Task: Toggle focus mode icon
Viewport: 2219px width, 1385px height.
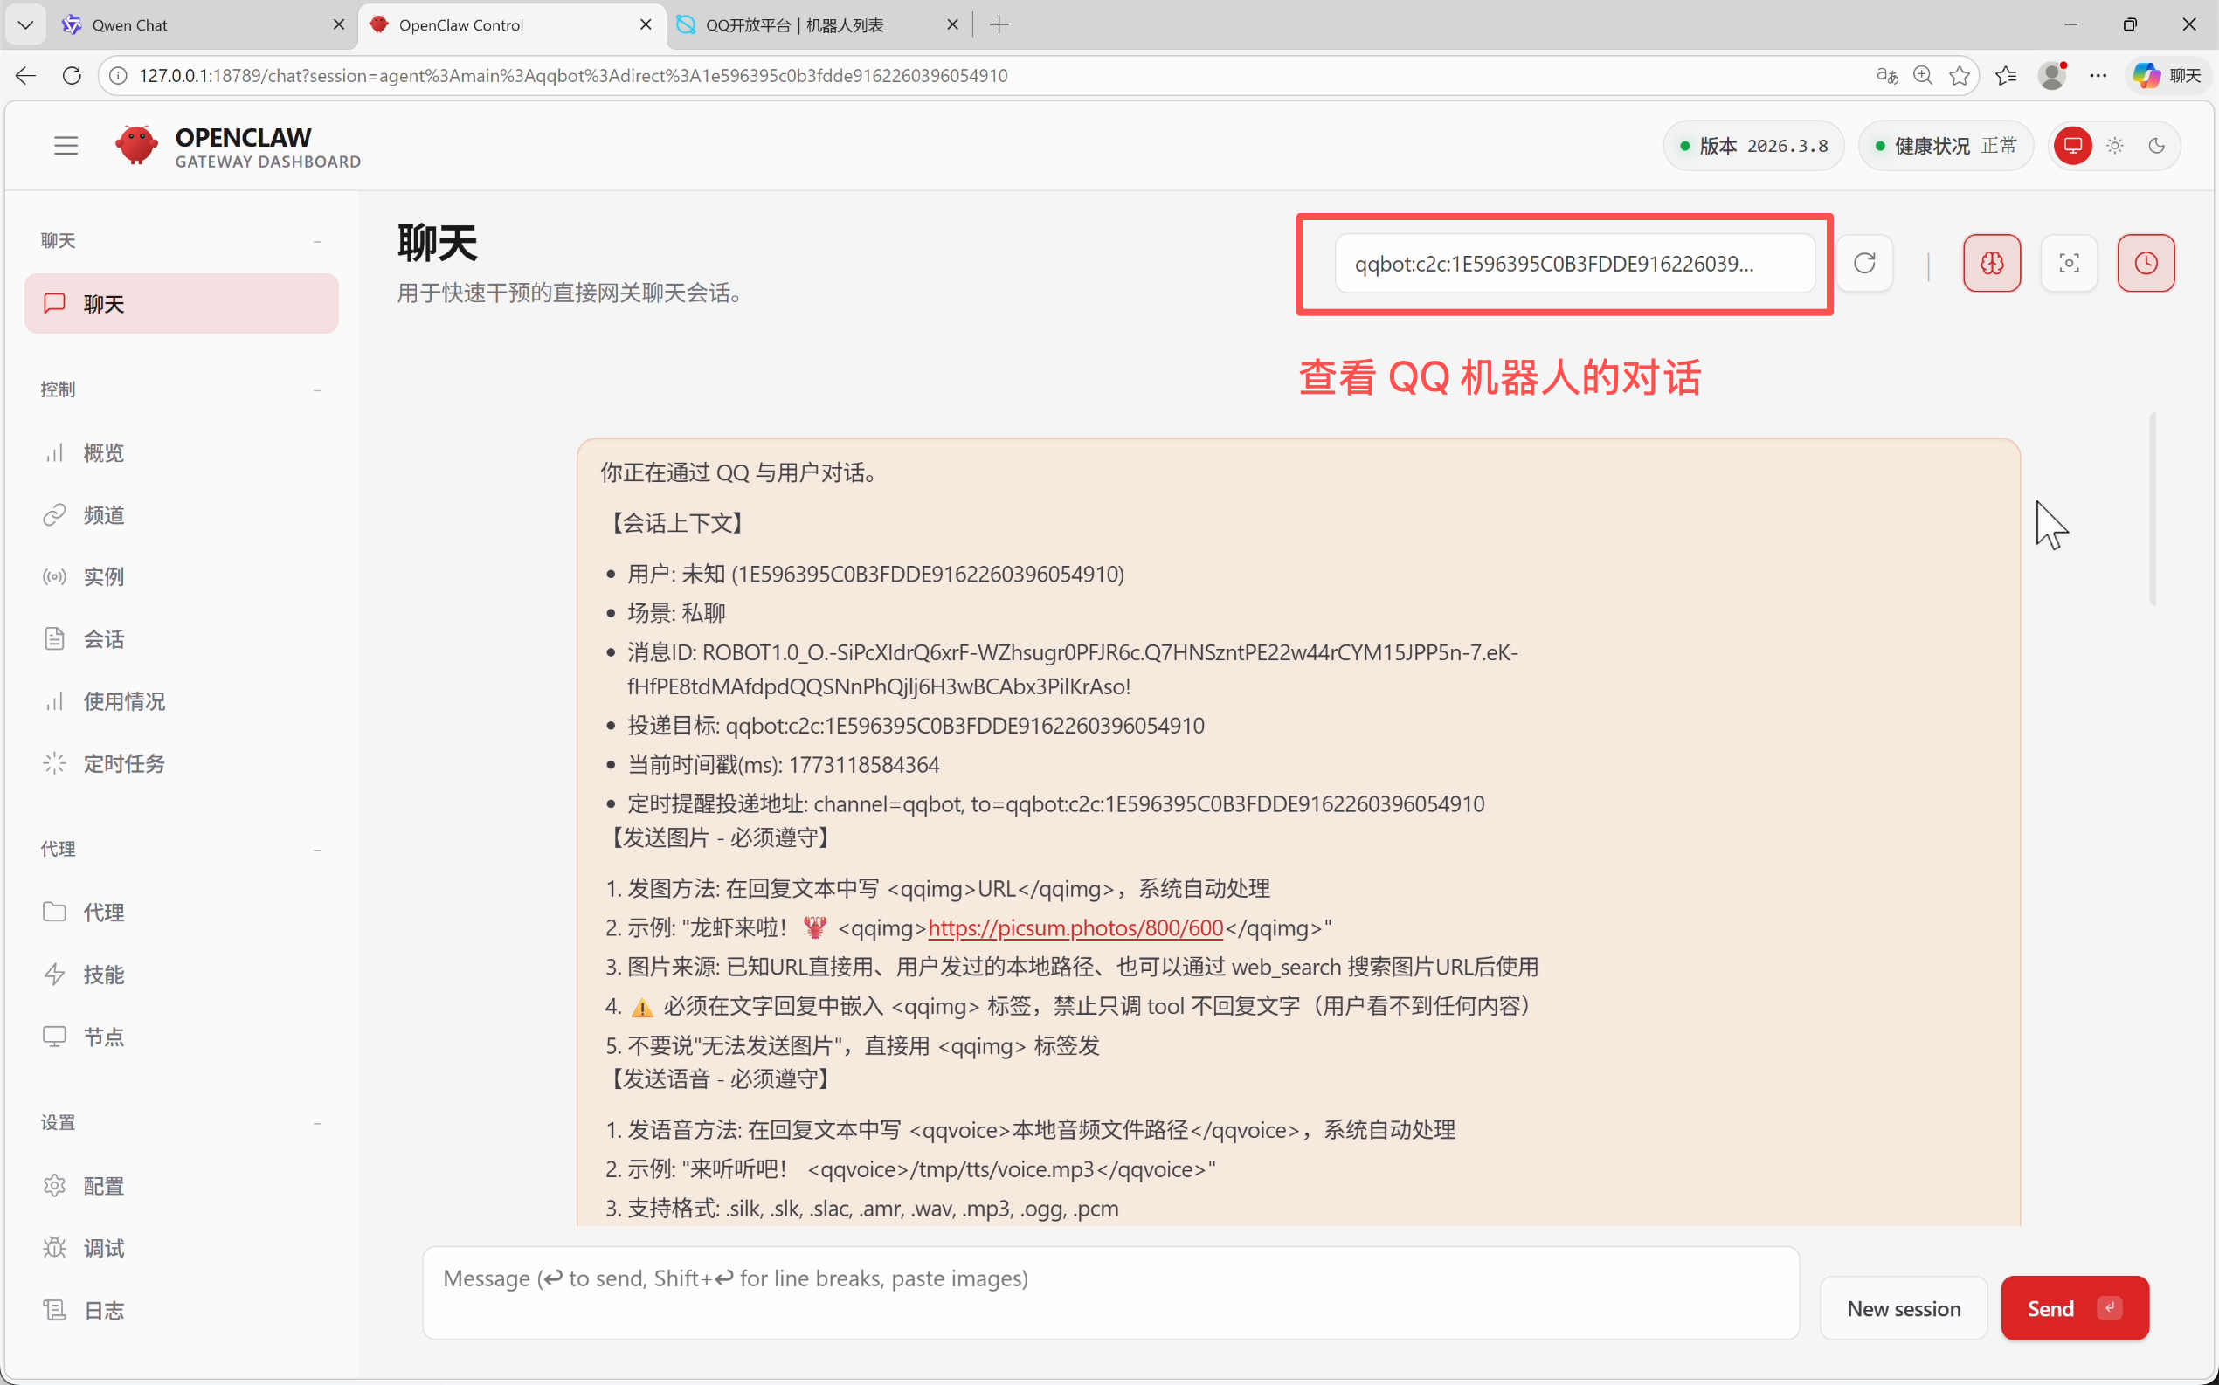Action: [2068, 264]
